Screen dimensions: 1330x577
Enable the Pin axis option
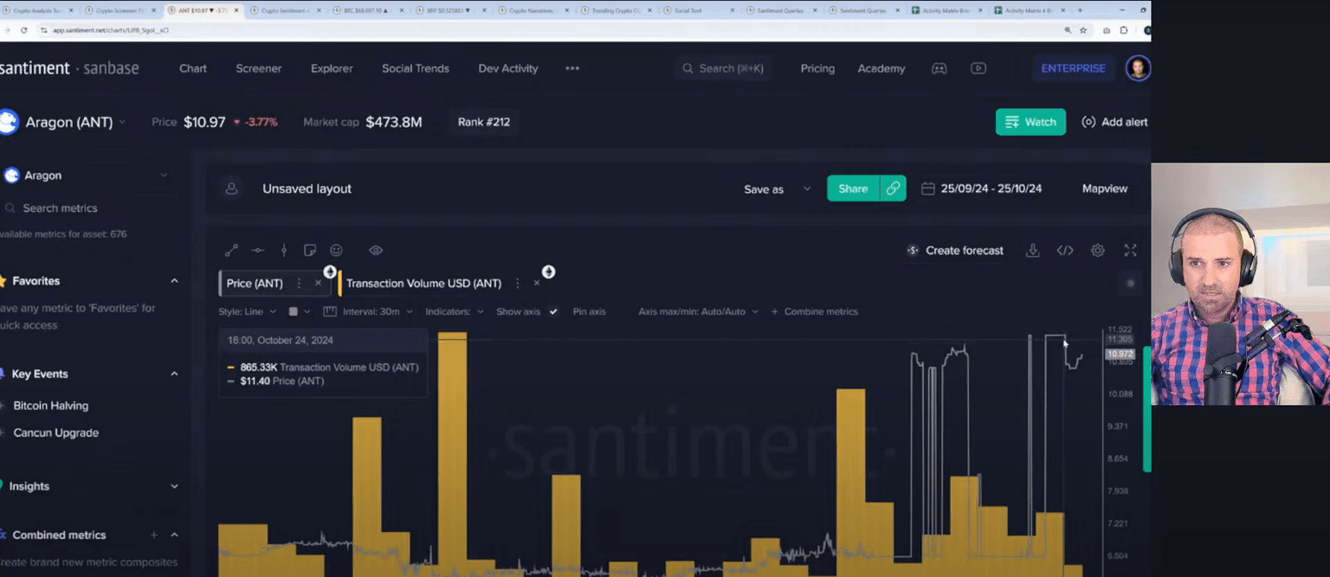point(589,311)
